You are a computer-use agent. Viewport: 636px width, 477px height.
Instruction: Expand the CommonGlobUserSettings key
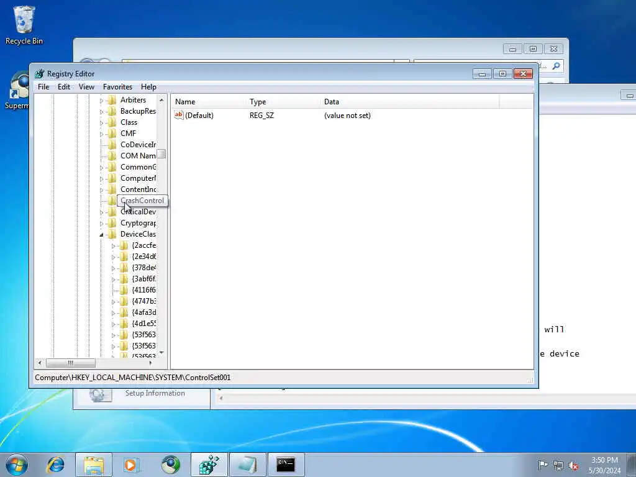click(x=101, y=168)
